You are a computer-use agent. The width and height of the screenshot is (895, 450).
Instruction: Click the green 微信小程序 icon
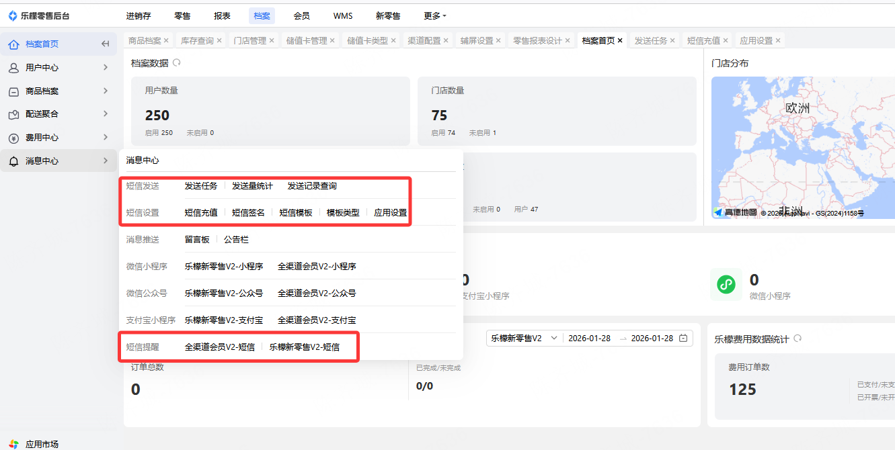[x=726, y=285]
